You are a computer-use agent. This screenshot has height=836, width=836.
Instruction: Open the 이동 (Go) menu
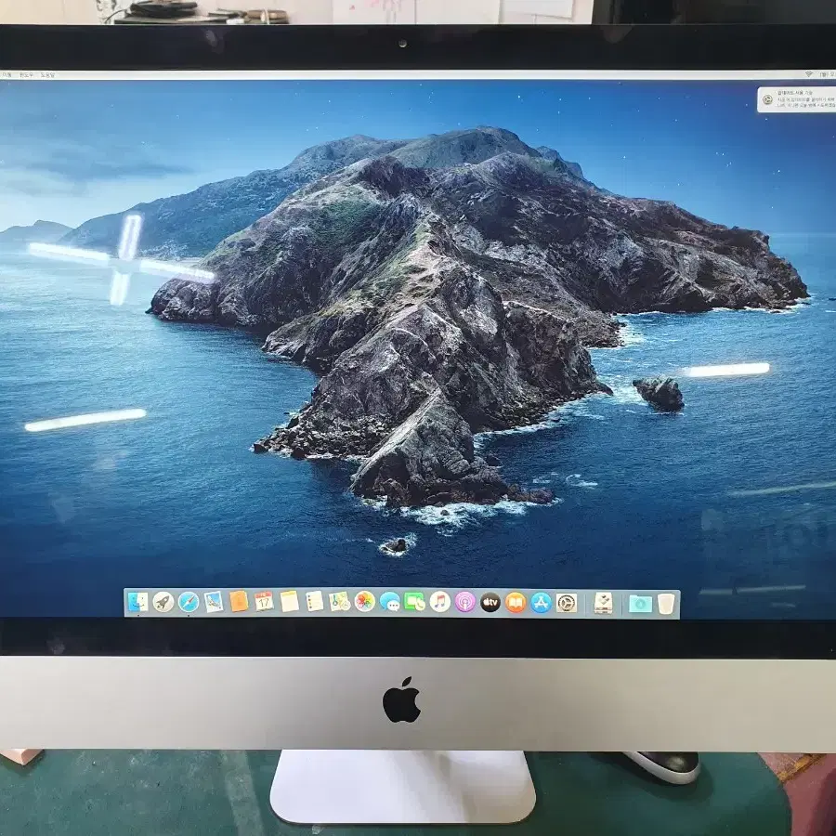7,74
